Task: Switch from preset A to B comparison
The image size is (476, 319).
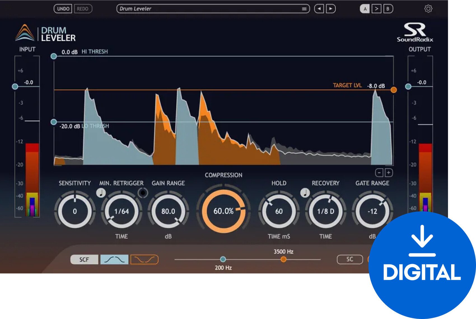Action: [x=377, y=9]
